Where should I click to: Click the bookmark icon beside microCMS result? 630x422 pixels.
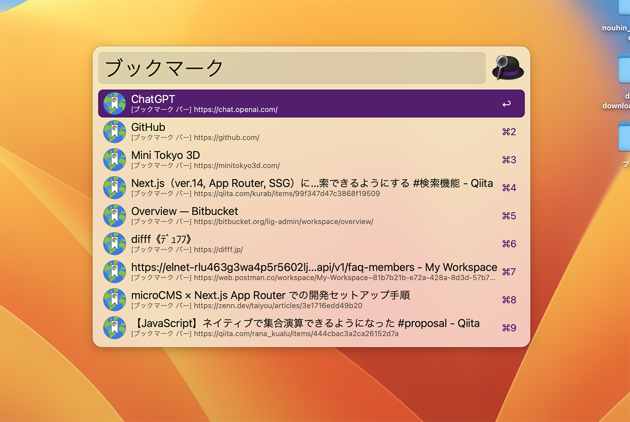coord(114,299)
